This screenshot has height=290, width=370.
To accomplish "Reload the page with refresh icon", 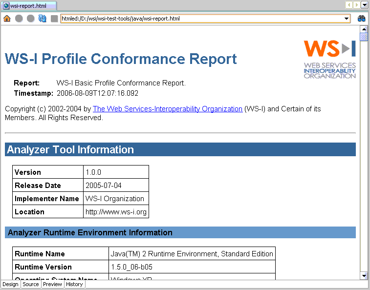I will click(x=43, y=19).
